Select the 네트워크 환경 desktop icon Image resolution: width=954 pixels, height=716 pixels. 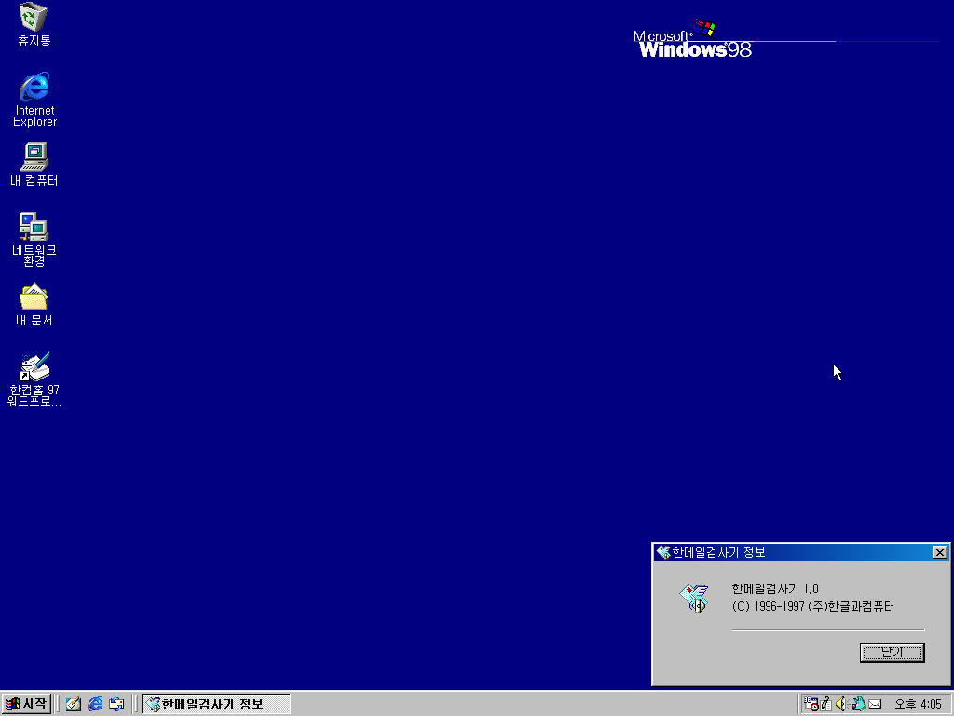[34, 240]
